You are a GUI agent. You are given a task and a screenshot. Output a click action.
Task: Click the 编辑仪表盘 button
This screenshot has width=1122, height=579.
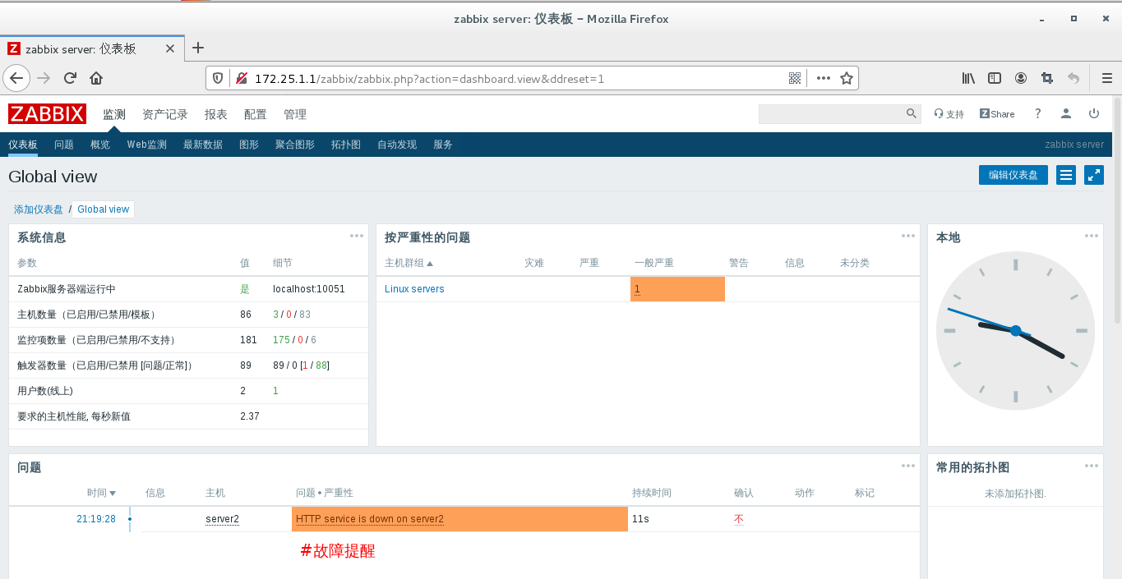click(1013, 175)
